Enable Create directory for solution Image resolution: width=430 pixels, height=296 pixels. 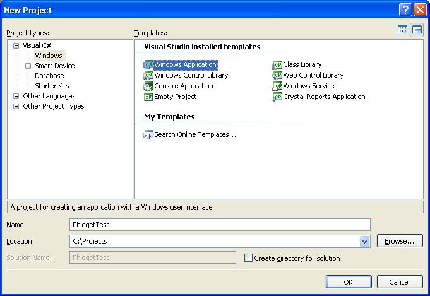(x=248, y=258)
